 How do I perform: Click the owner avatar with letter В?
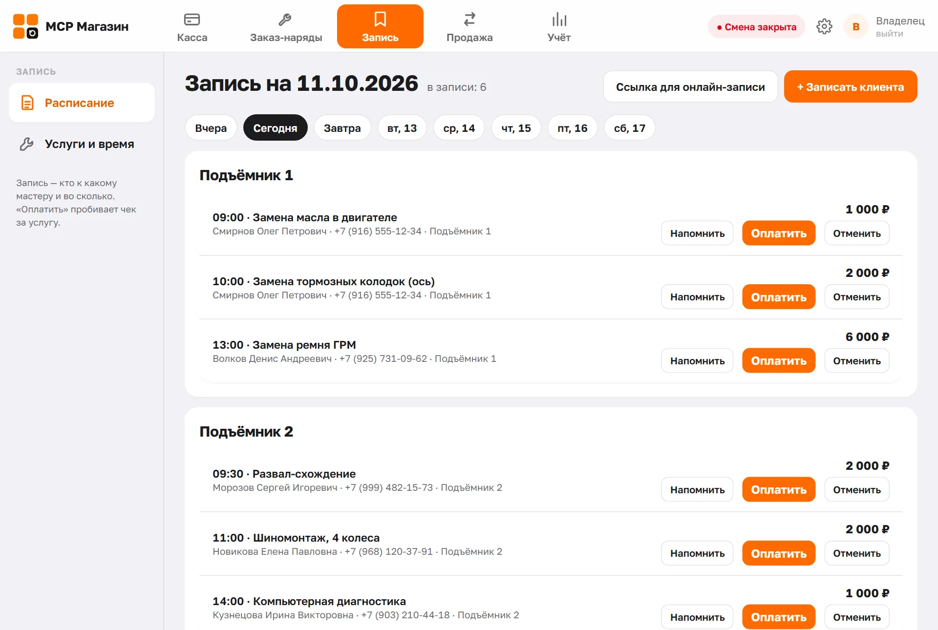[856, 26]
